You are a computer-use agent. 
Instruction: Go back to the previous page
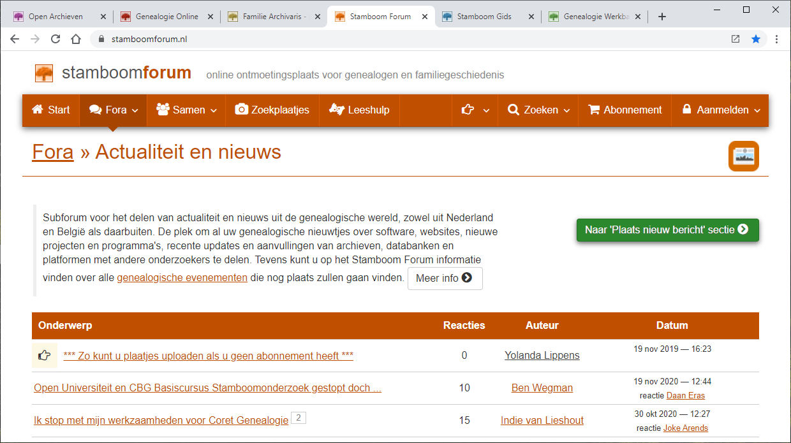[15, 39]
